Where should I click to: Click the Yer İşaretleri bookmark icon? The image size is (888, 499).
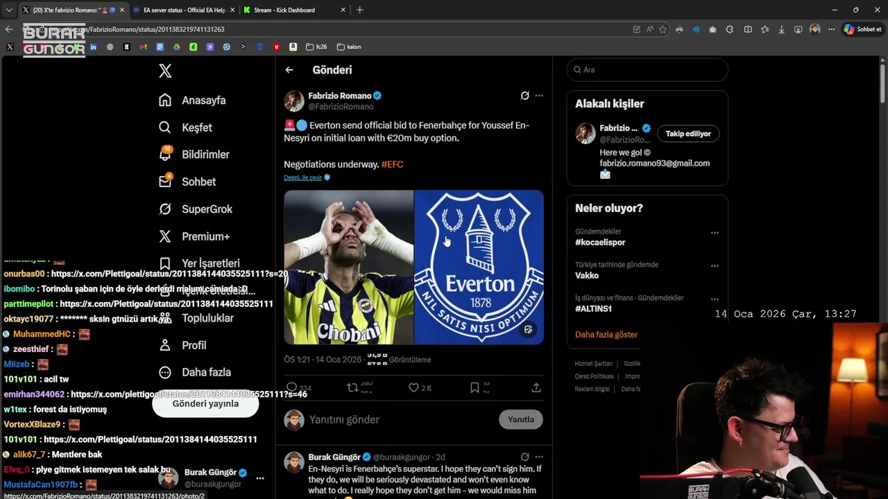[165, 263]
